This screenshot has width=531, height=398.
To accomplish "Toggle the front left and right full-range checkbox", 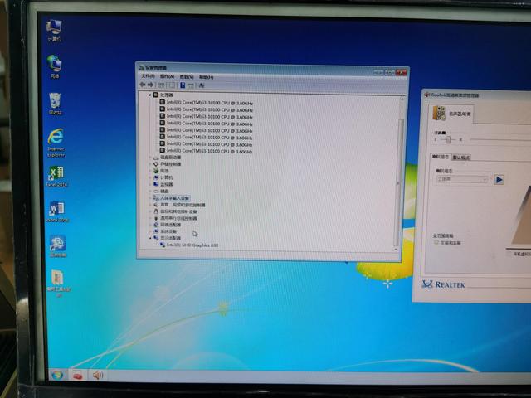I will tap(436, 243).
